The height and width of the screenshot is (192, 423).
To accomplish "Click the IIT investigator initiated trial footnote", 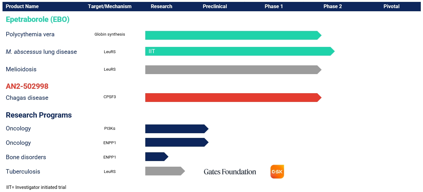I will 36,187.
